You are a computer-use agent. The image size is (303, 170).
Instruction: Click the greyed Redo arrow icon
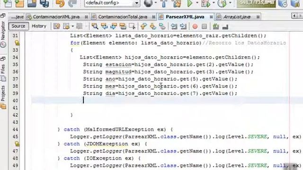(x=72, y=3)
